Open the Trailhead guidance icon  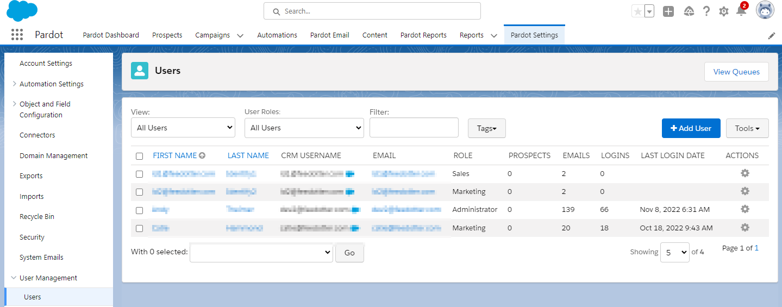[x=689, y=11]
